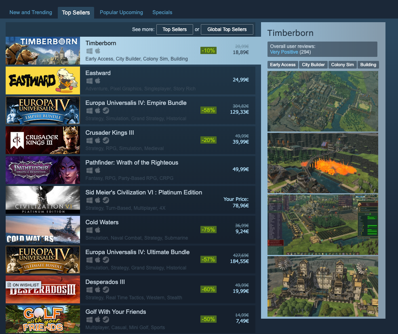Click the Building tag button
This screenshot has width=398, height=334.
pyautogui.click(x=368, y=65)
